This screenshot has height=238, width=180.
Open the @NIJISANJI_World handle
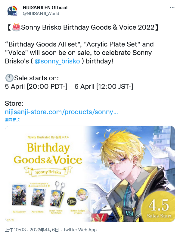tap(41, 14)
